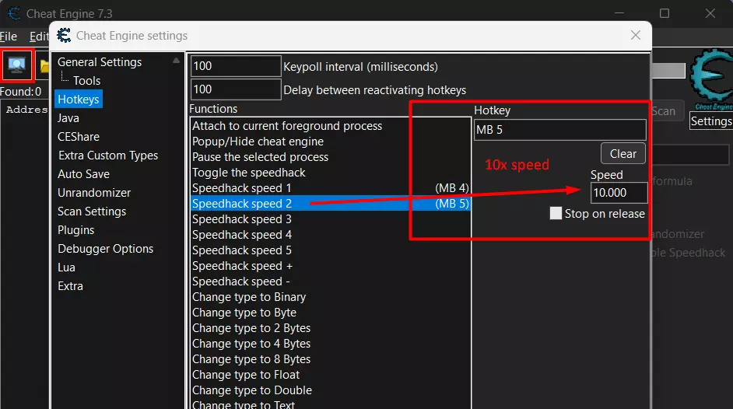Image resolution: width=733 pixels, height=409 pixels.
Task: Select Speedhack speed 4 function
Action: [331, 235]
